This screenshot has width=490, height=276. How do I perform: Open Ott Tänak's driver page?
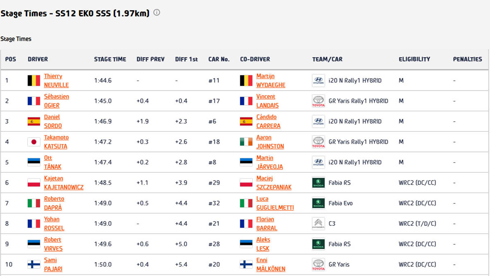(52, 162)
